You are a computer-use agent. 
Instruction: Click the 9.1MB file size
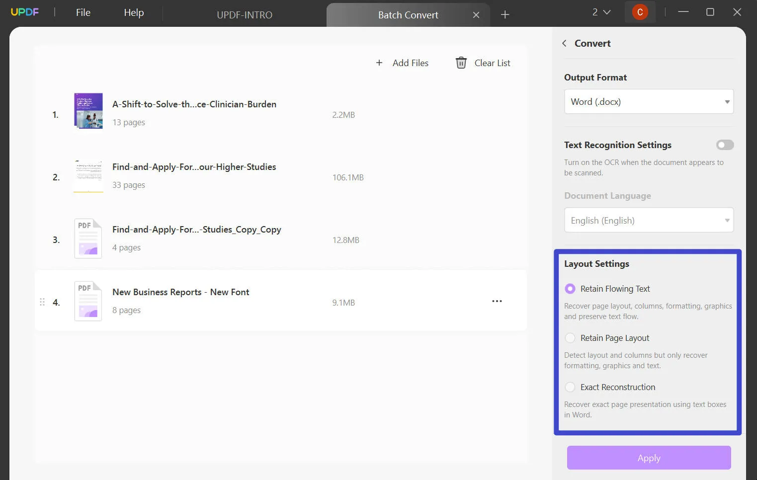click(x=343, y=303)
